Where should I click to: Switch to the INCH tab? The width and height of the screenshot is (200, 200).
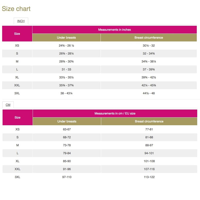coord(21,21)
